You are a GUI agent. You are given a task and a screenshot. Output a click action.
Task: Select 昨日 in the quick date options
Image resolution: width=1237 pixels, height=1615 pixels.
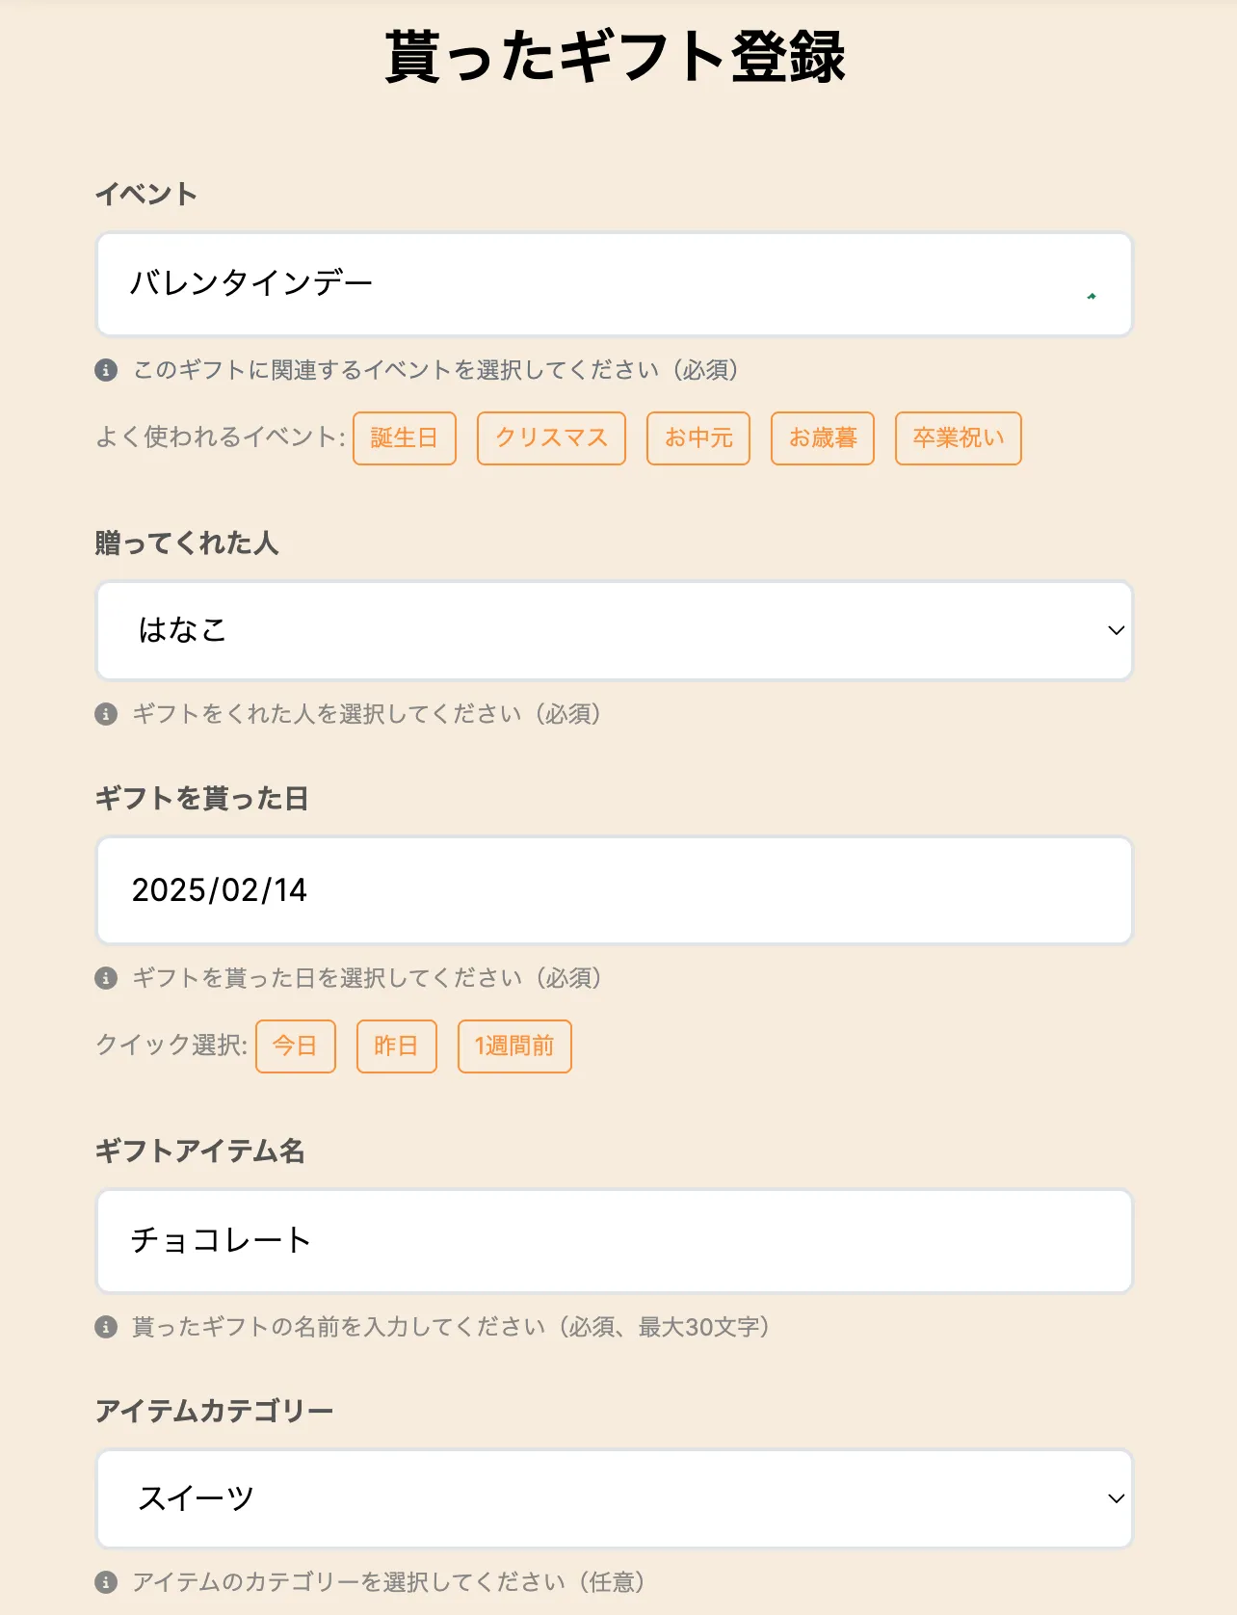tap(396, 1046)
